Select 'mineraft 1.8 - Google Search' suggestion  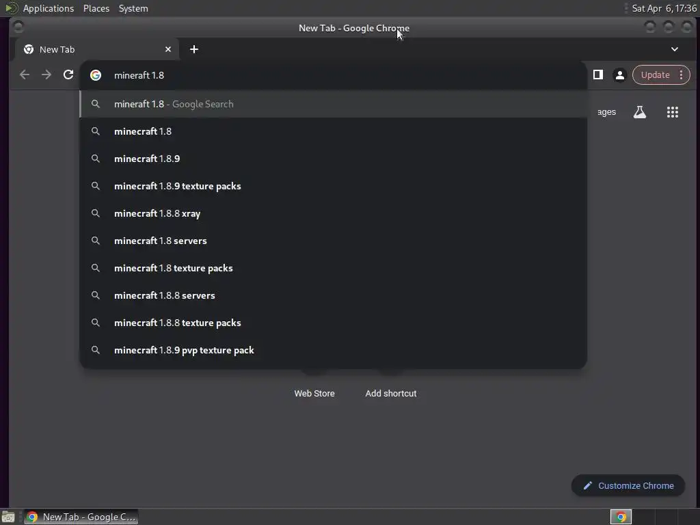(x=334, y=104)
